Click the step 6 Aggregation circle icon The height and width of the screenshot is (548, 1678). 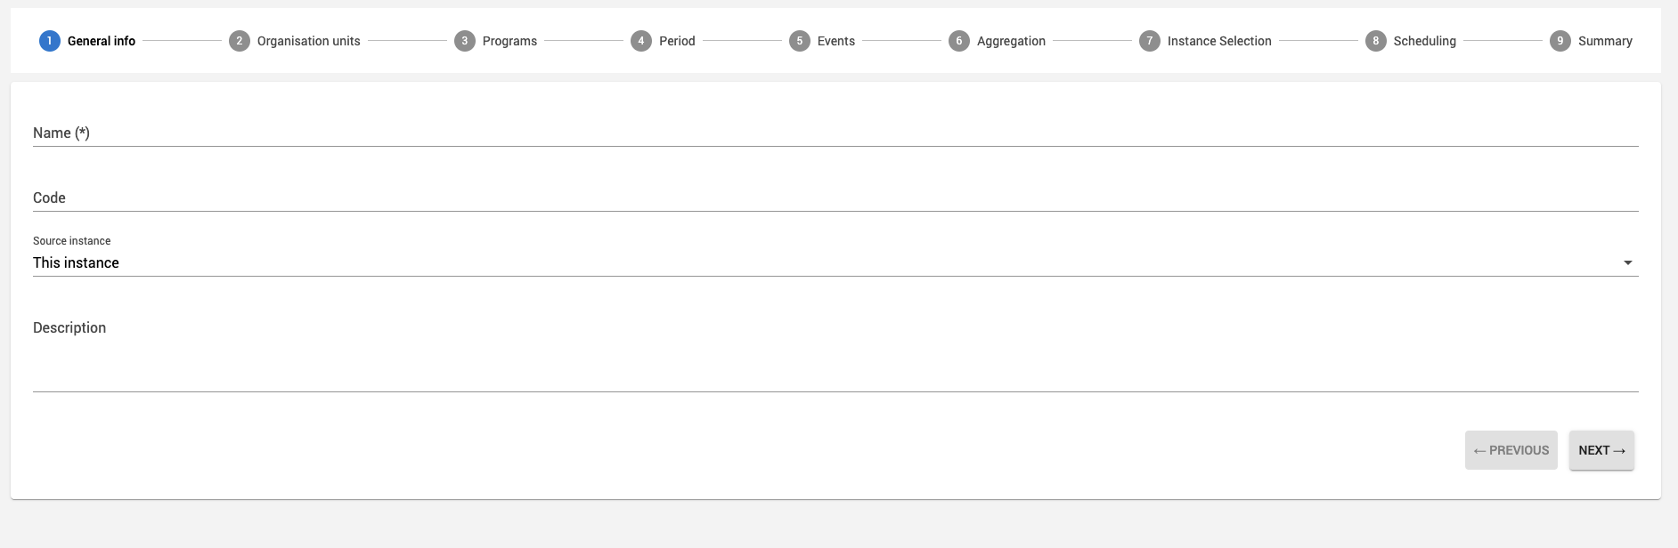click(x=958, y=41)
